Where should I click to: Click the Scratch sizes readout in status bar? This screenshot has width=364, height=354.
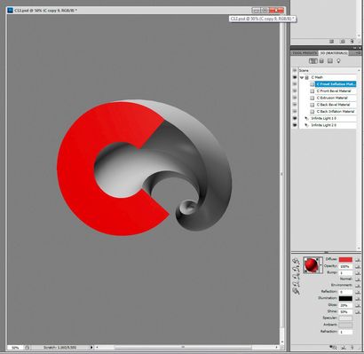[x=59, y=348]
